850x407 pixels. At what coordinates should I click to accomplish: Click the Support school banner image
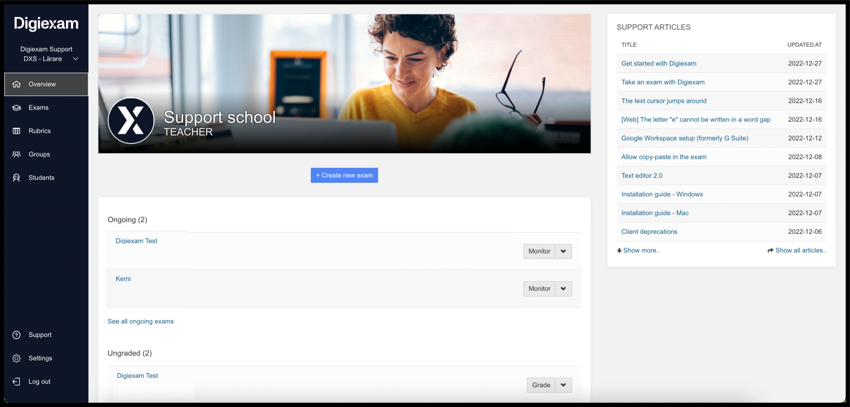click(x=344, y=84)
